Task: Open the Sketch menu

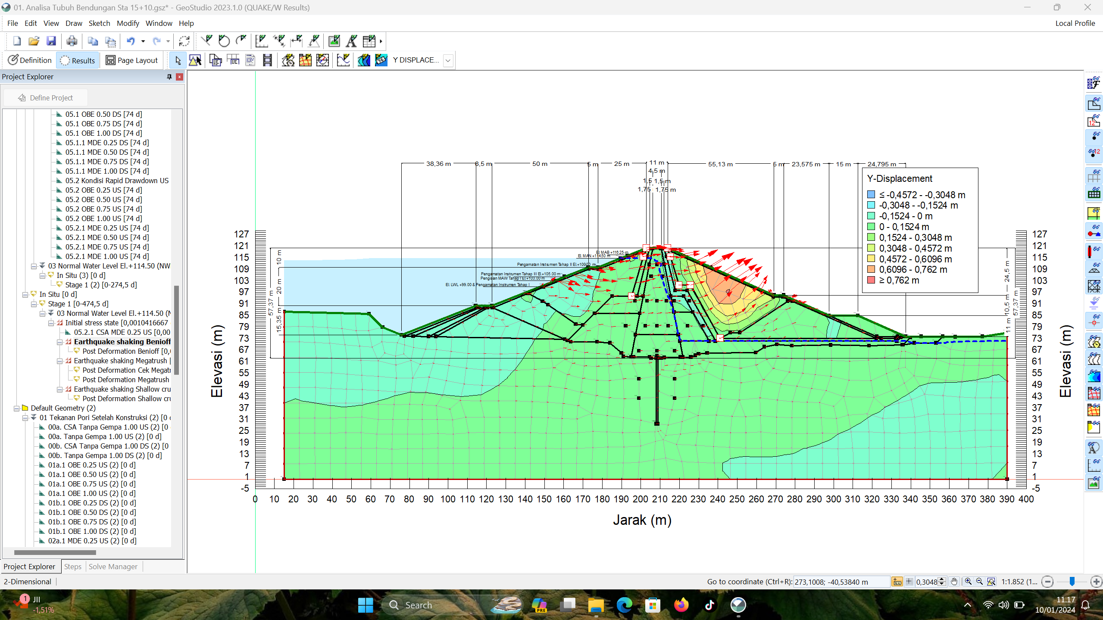Action: tap(99, 23)
